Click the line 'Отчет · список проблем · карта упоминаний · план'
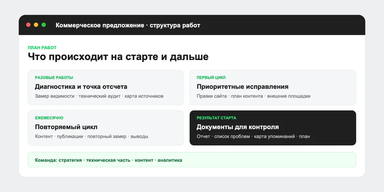384x192 pixels. 253,136
